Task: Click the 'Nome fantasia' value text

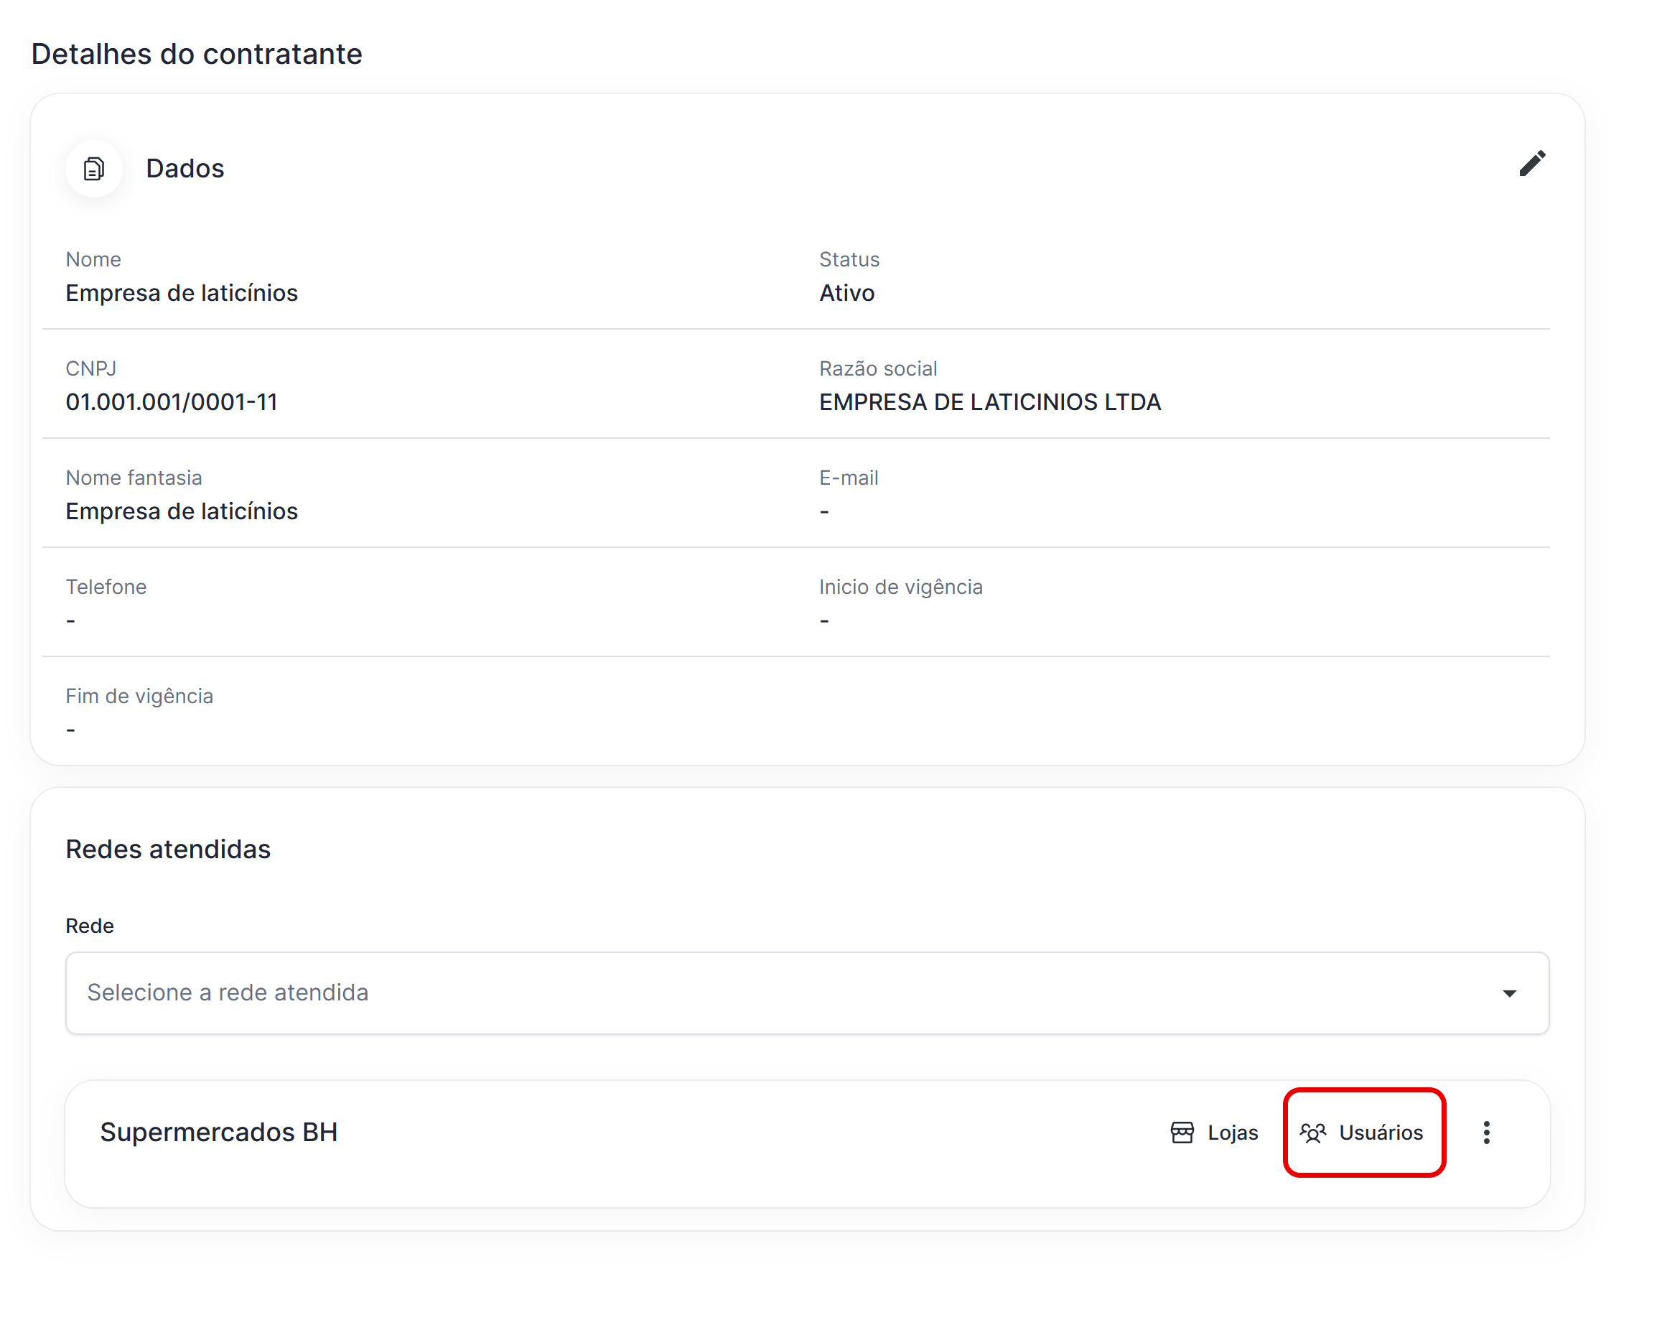Action: tap(181, 511)
